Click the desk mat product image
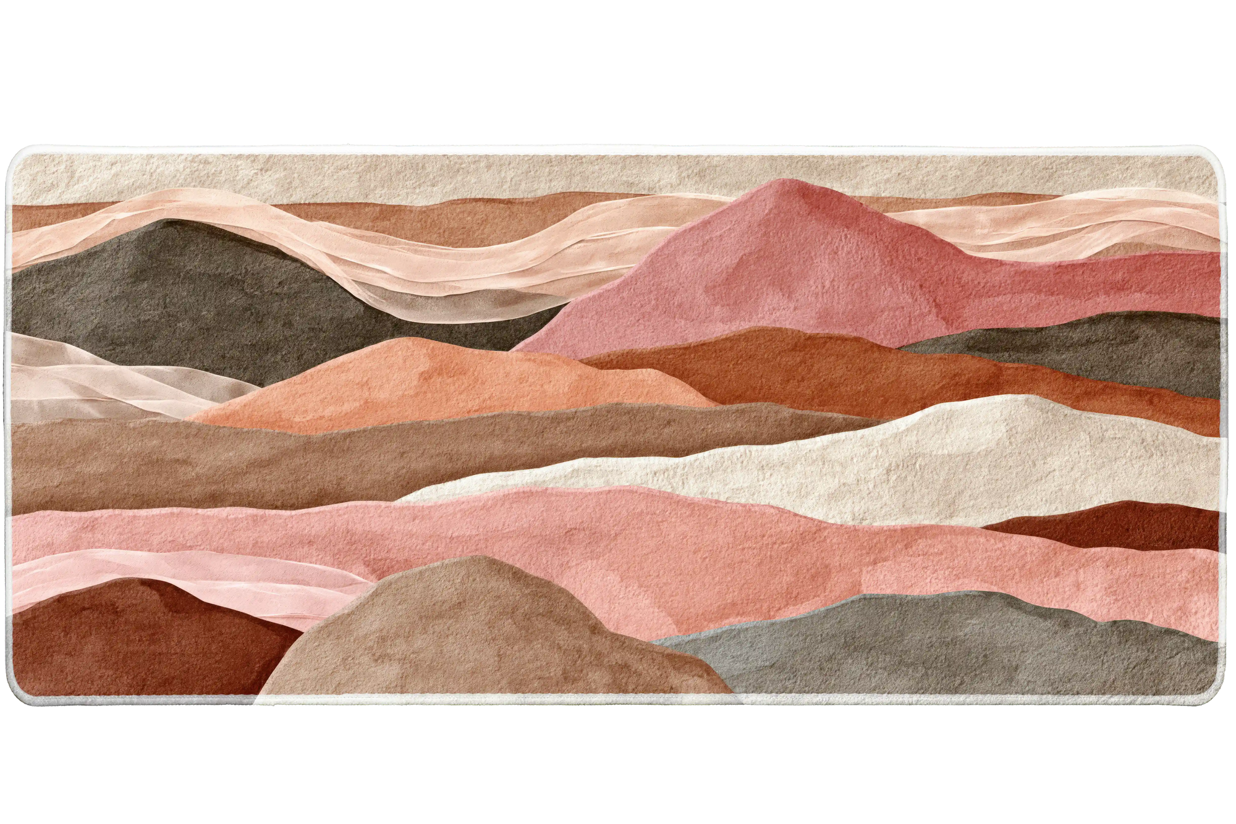 616,426
